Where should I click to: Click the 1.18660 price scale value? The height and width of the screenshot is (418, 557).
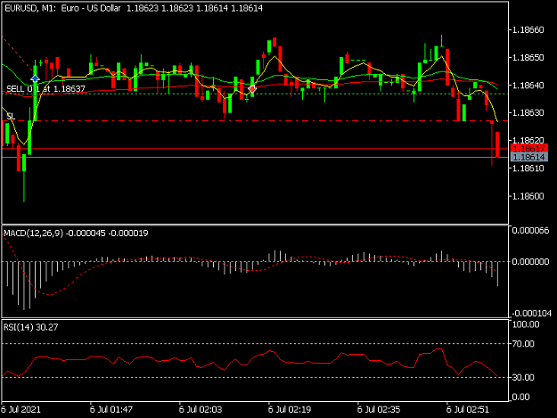(528, 29)
